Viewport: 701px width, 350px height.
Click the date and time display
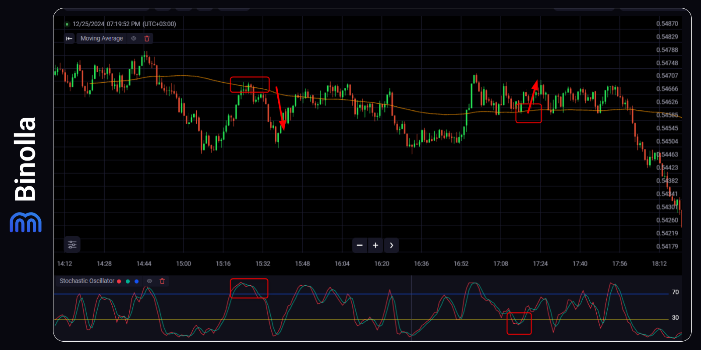124,24
